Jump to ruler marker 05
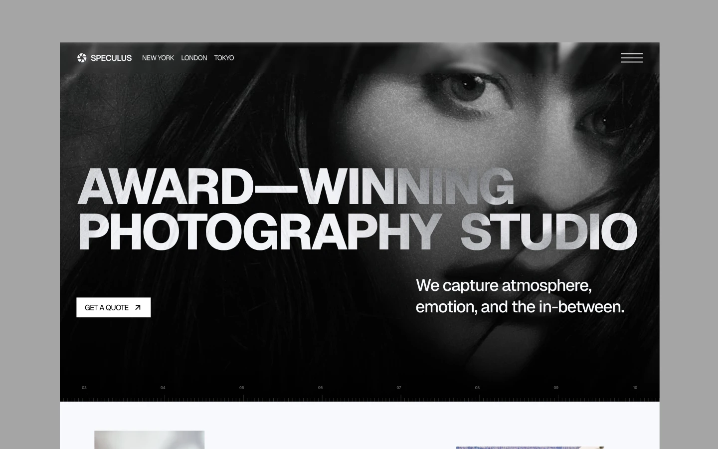This screenshot has height=449, width=718. point(242,388)
